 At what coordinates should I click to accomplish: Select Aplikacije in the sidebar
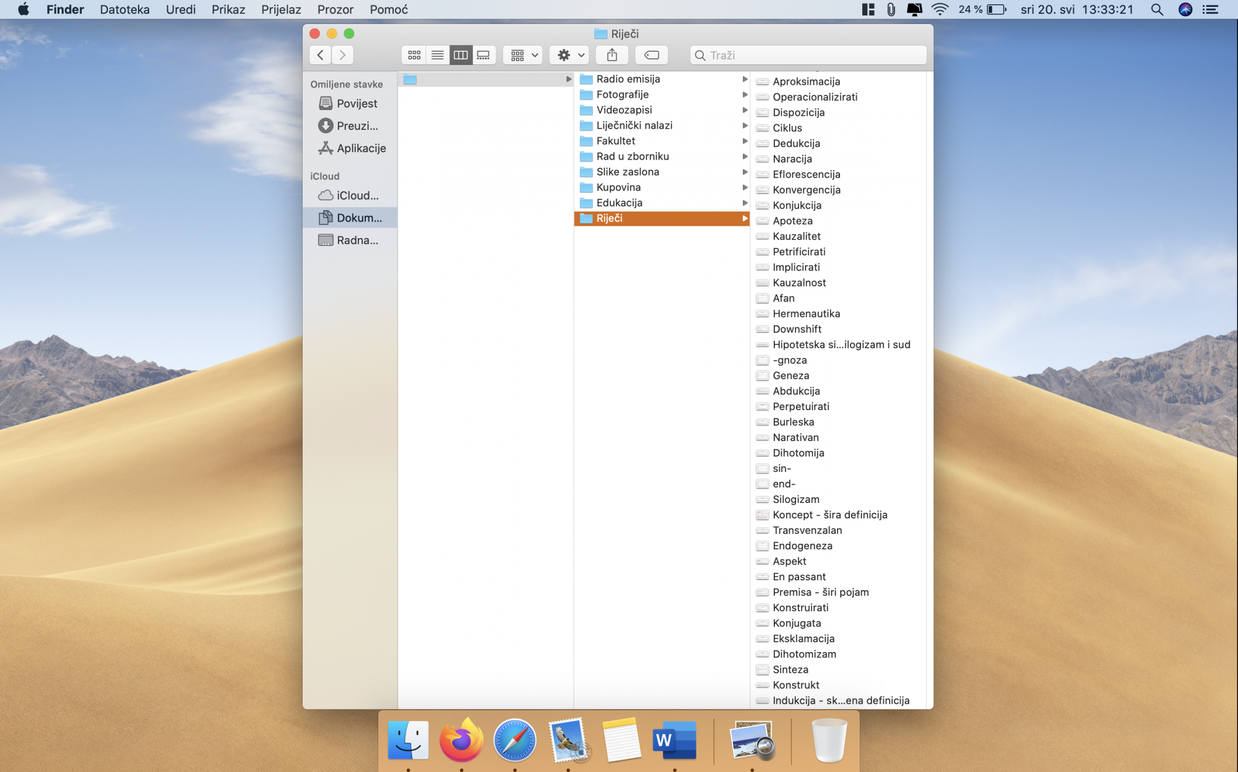tap(361, 148)
